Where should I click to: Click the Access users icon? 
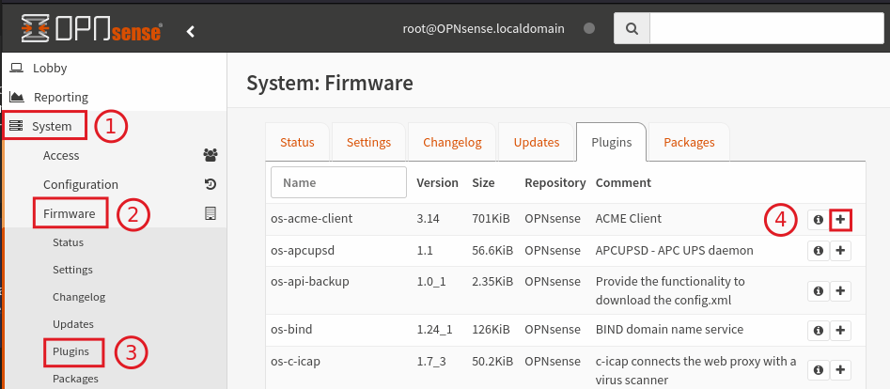coord(210,155)
